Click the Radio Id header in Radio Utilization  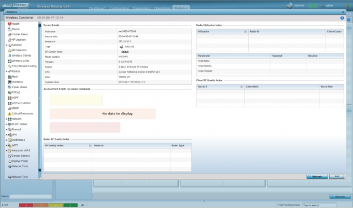click(x=287, y=32)
